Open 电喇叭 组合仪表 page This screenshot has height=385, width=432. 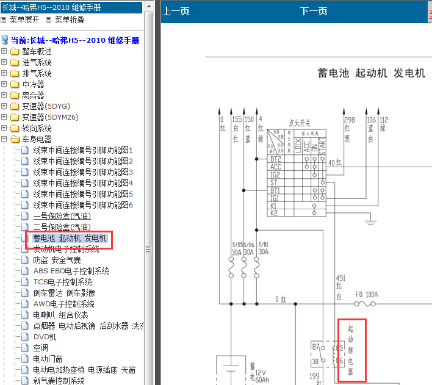coord(60,315)
